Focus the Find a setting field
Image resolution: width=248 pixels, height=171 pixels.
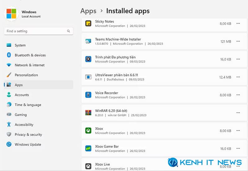click(38, 31)
